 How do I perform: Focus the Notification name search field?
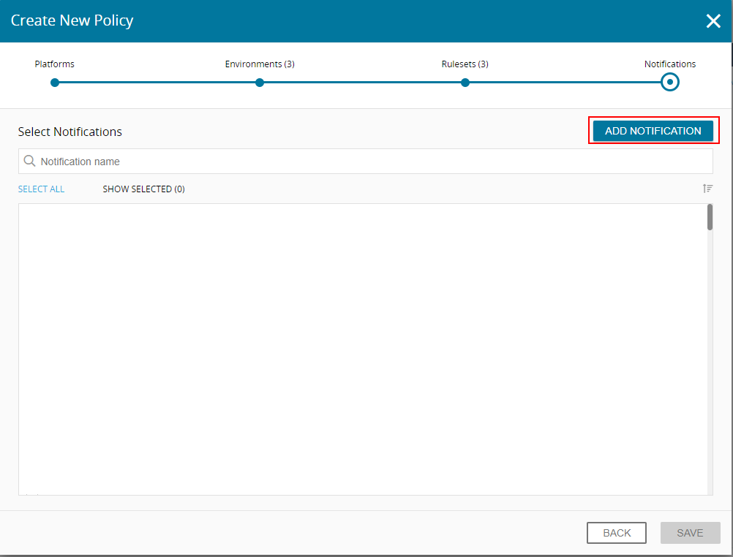[366, 162]
